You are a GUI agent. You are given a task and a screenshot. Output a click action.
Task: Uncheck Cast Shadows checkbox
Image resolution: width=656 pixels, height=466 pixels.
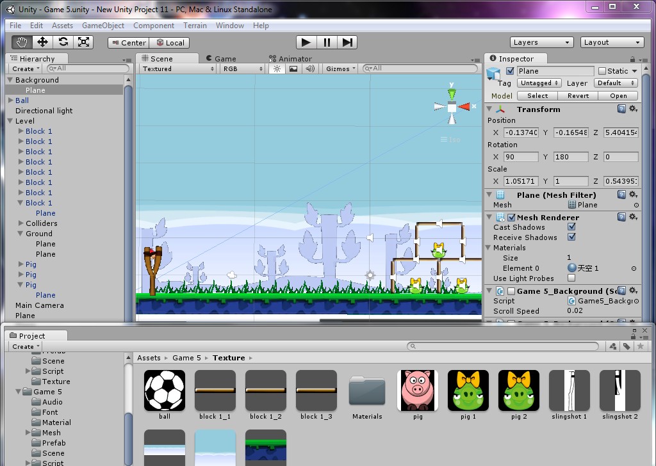point(571,227)
